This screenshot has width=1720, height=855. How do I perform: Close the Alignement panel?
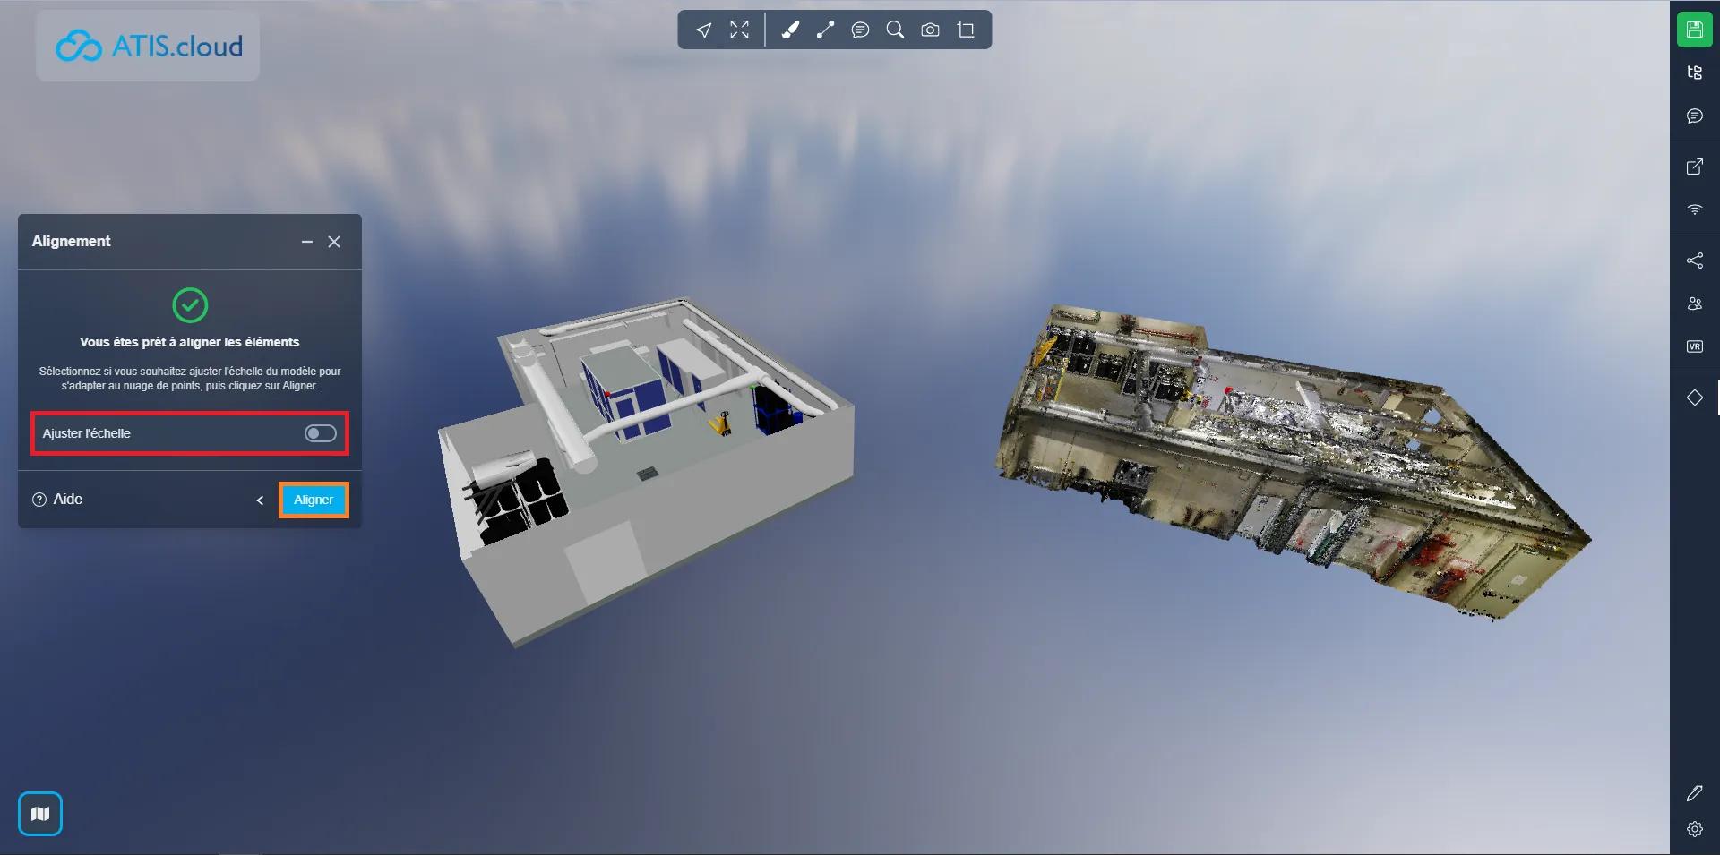tap(334, 242)
